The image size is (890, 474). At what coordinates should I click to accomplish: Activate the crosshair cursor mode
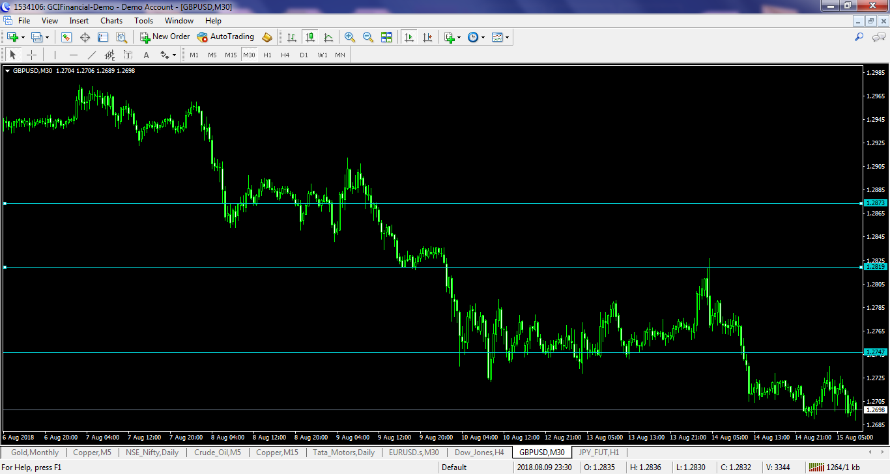31,55
